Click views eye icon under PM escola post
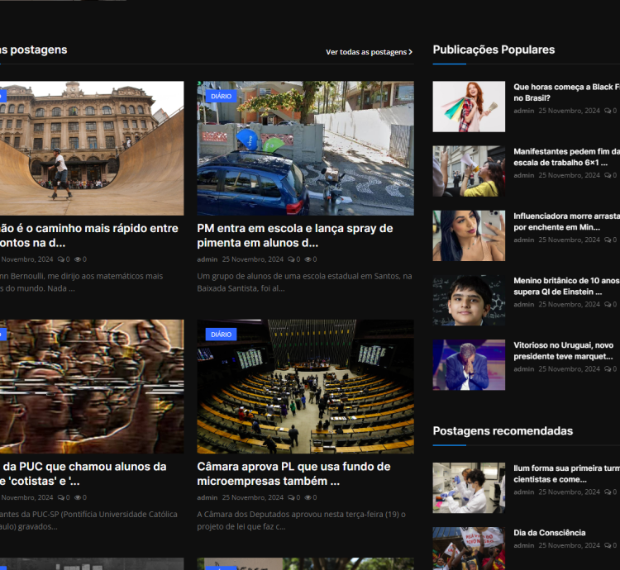 [x=308, y=259]
